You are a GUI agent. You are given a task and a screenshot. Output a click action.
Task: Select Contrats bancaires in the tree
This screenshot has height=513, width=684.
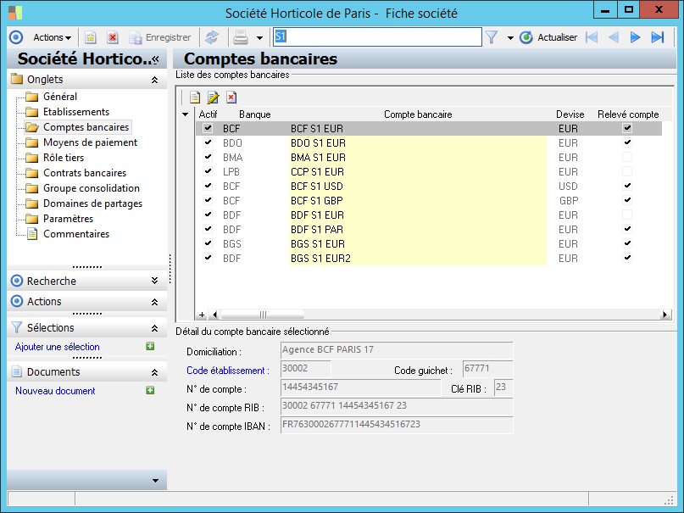pos(85,173)
